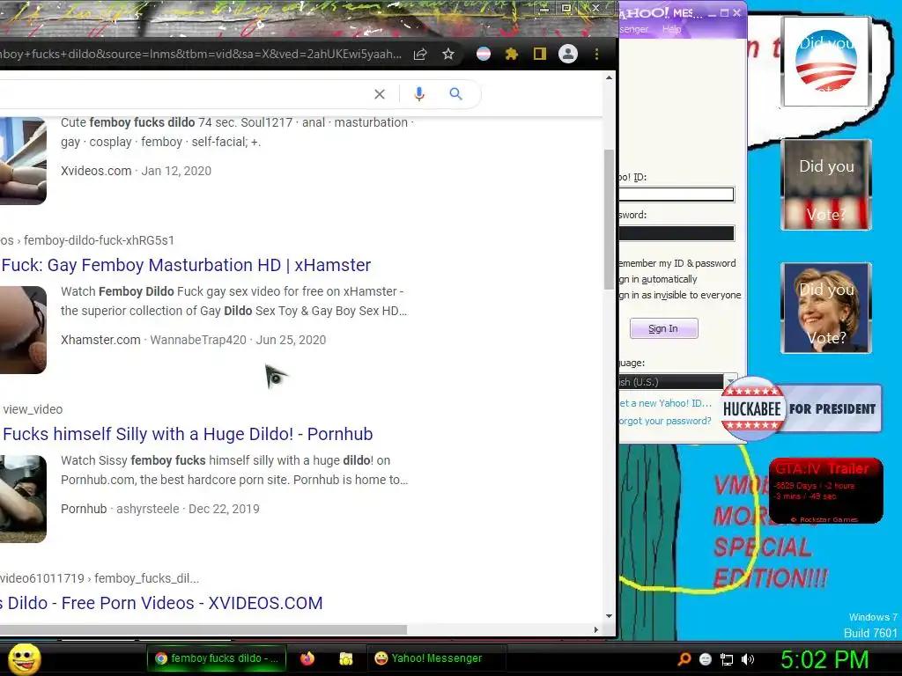
Task: Open the Messenger menu in Yahoo window
Action: [634, 29]
